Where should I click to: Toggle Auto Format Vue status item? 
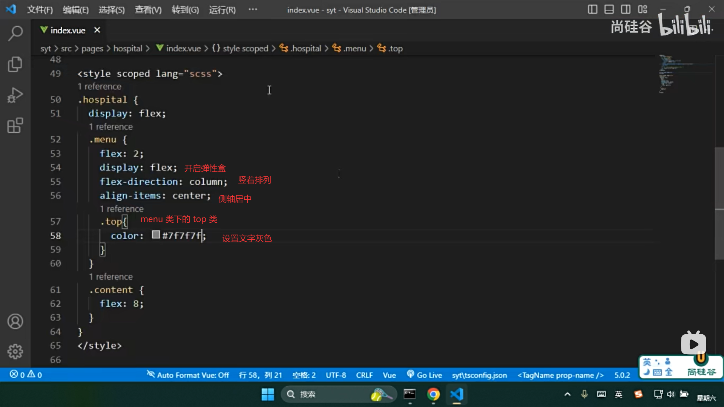[x=188, y=375]
